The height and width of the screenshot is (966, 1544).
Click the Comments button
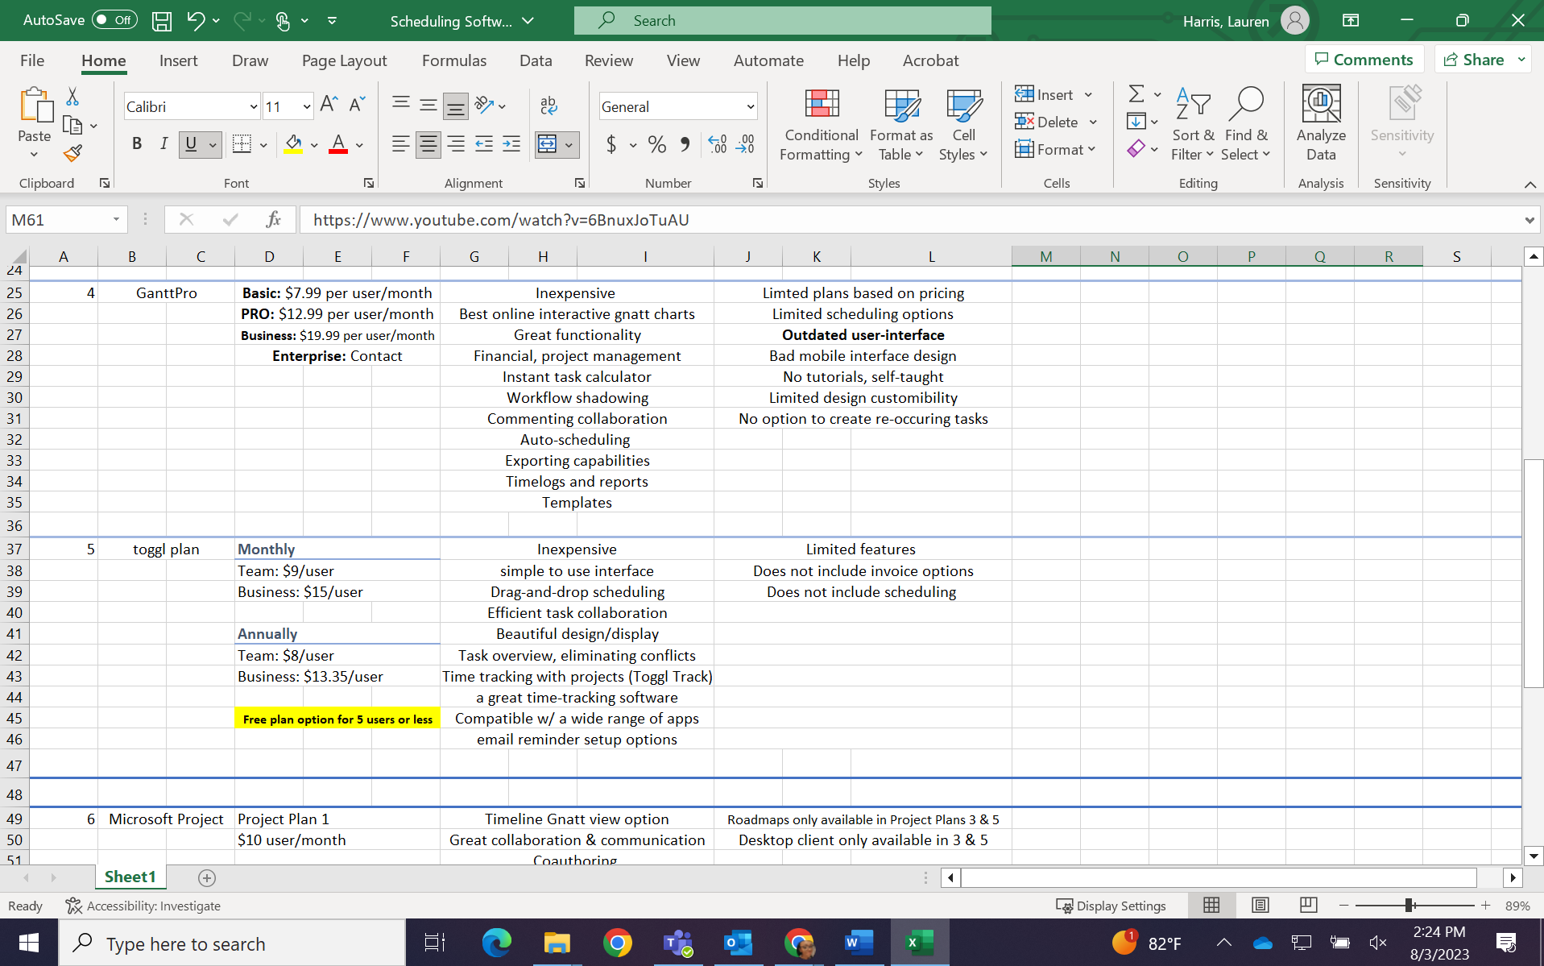(1364, 60)
